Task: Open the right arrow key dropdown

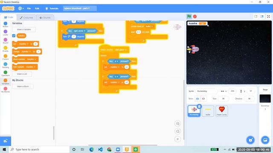Action: tap(79, 31)
